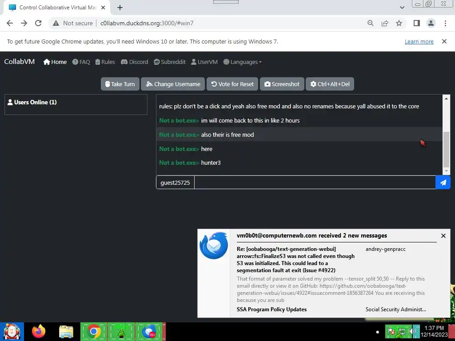This screenshot has width=455, height=341.
Task: Click Users Online (1) header
Action: pyautogui.click(x=32, y=102)
